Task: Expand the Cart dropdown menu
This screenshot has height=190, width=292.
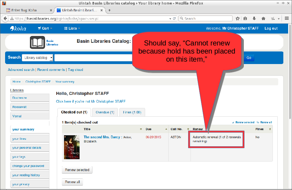Action: click(45, 28)
